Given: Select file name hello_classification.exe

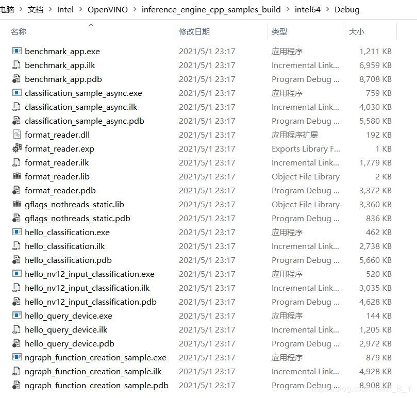Looking at the screenshot, I should click(x=67, y=232).
